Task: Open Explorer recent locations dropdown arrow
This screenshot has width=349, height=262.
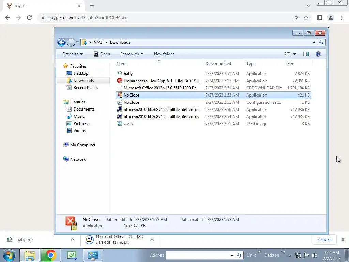Action: click(x=77, y=42)
